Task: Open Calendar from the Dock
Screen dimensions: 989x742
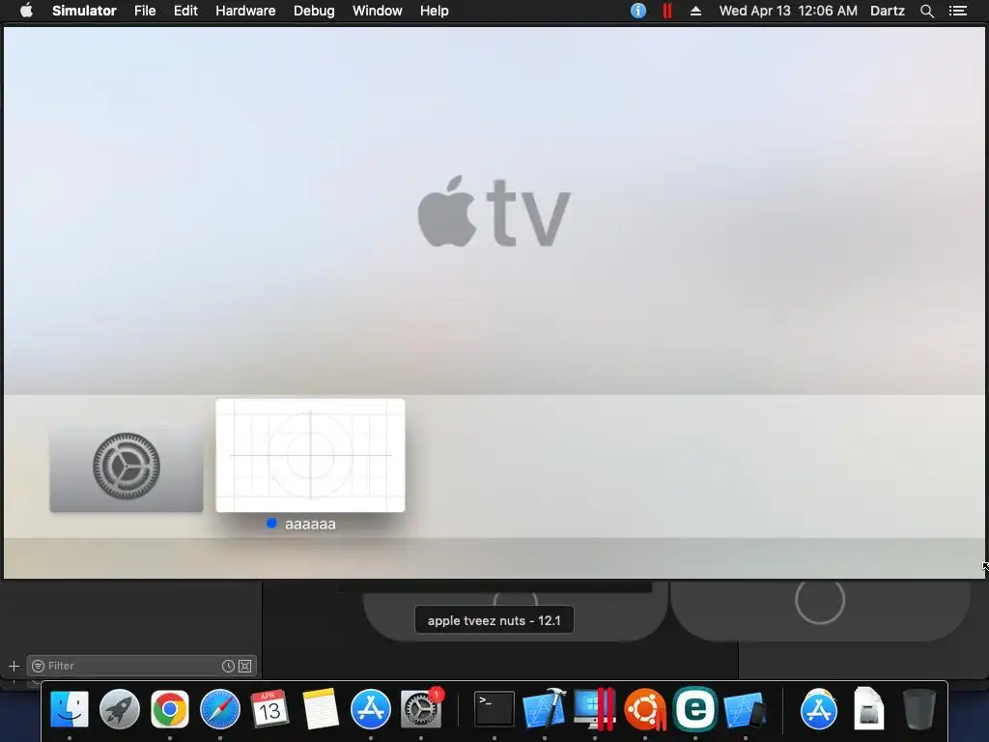Action: (270, 709)
